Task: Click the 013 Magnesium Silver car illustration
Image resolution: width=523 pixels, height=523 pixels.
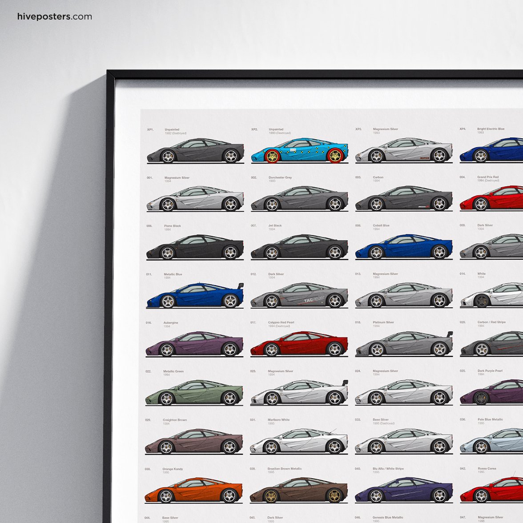Action: pos(404,295)
